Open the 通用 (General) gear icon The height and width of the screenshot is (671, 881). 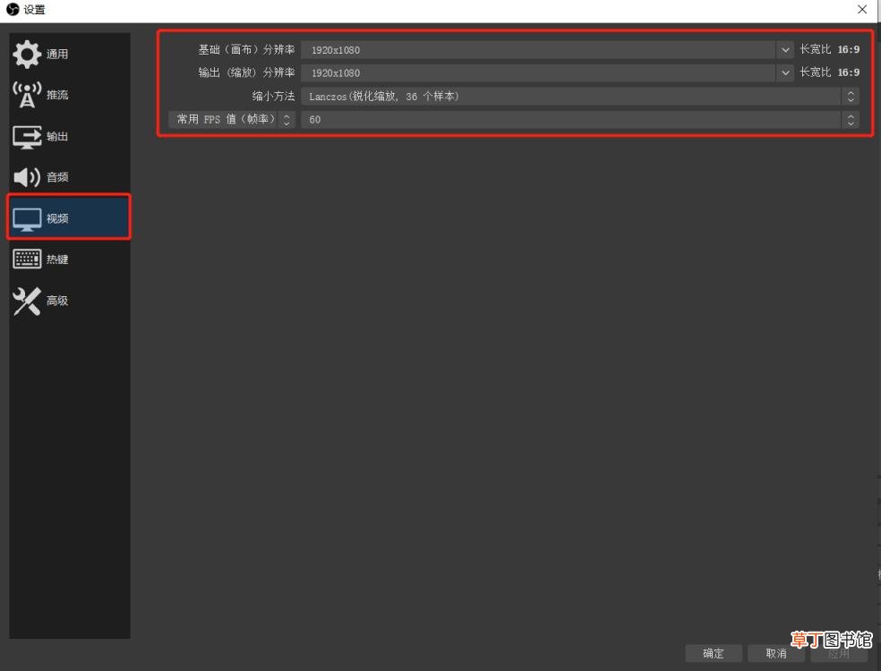click(x=27, y=54)
